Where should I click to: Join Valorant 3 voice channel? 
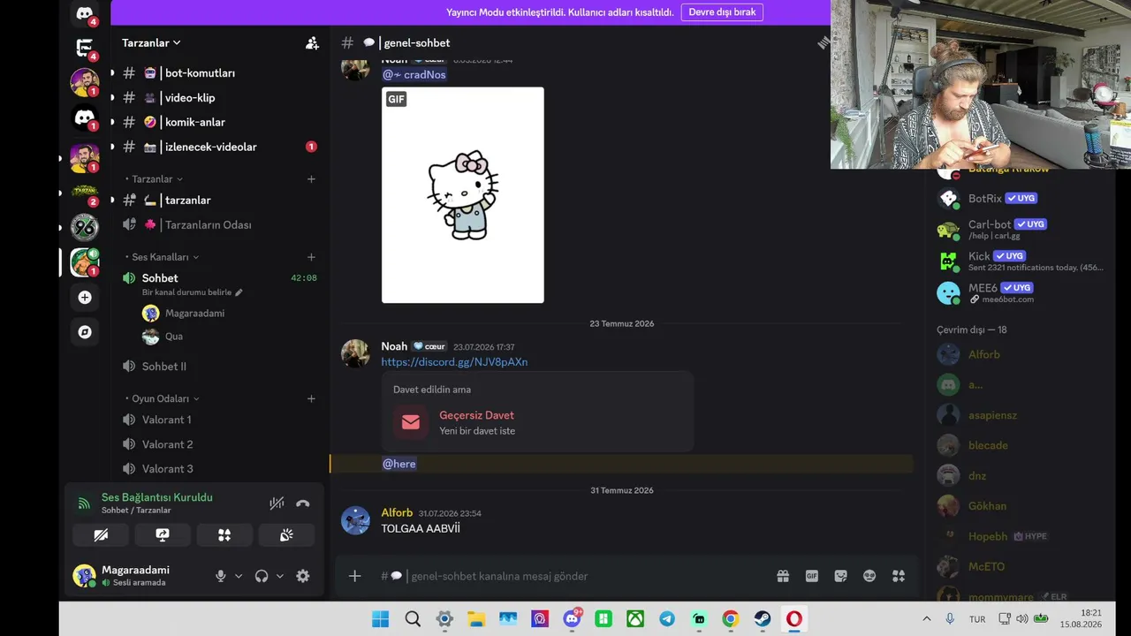[220, 469]
